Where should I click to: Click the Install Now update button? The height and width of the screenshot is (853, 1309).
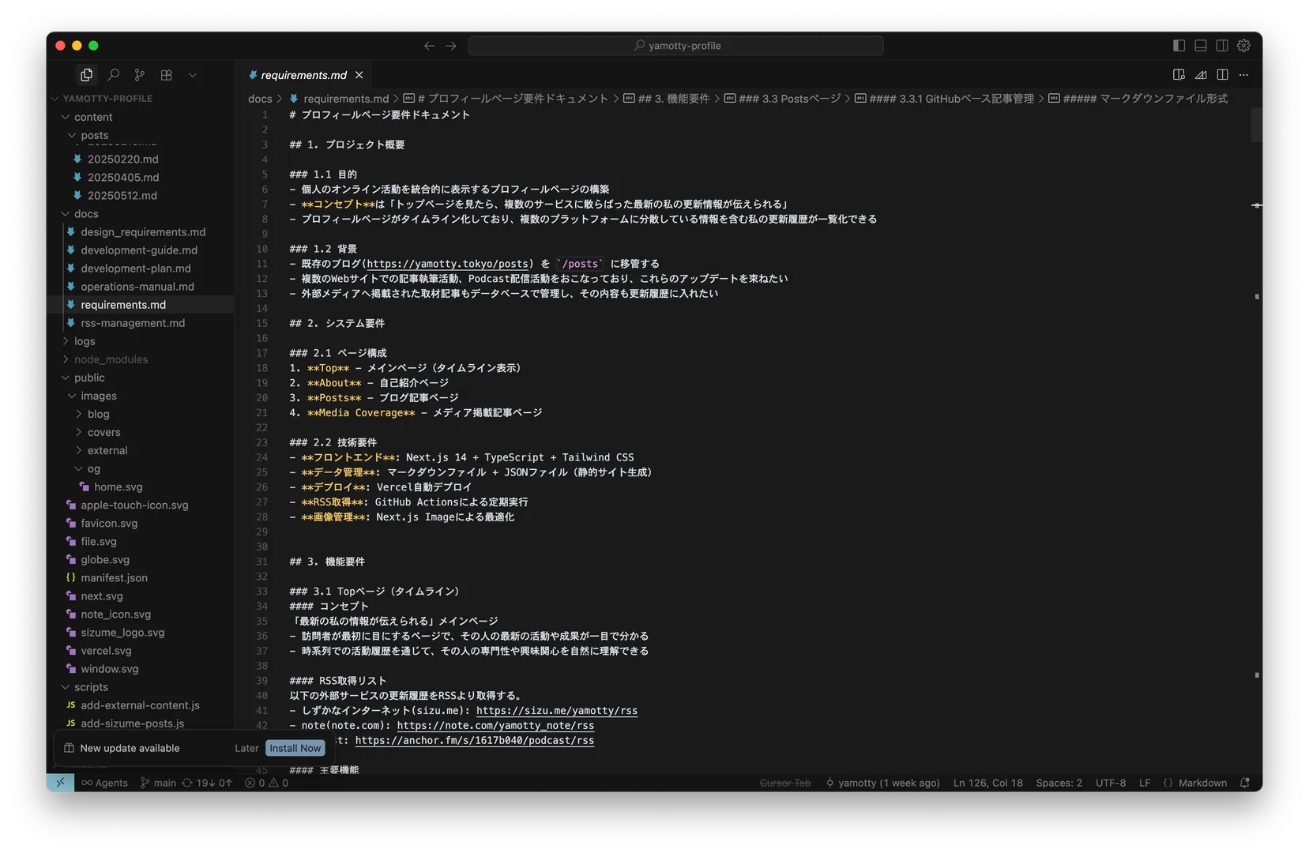coord(295,748)
